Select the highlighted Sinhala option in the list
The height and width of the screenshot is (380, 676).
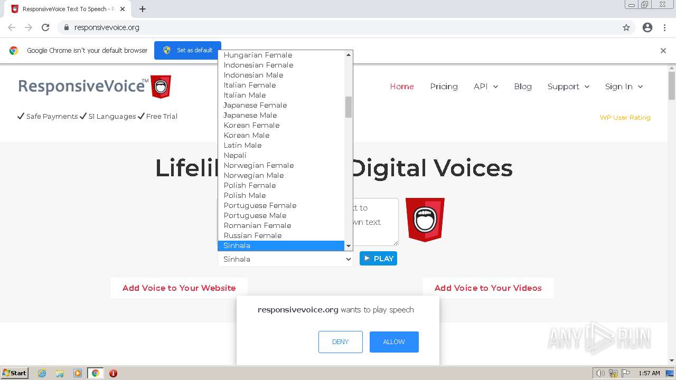pos(281,245)
